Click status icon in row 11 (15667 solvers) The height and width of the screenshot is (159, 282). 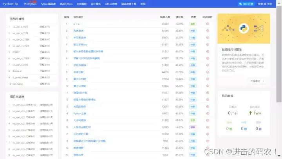(x=208, y=93)
